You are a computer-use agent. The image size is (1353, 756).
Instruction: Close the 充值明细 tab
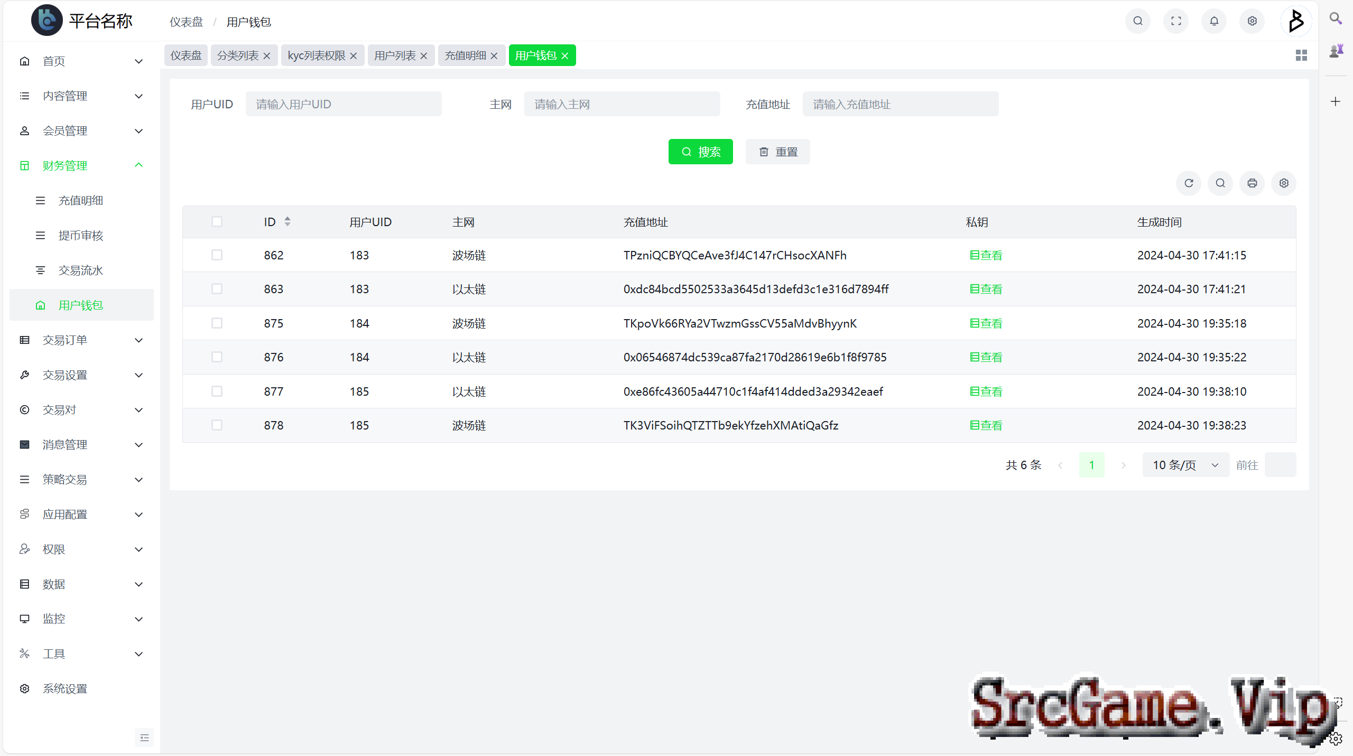(x=494, y=56)
